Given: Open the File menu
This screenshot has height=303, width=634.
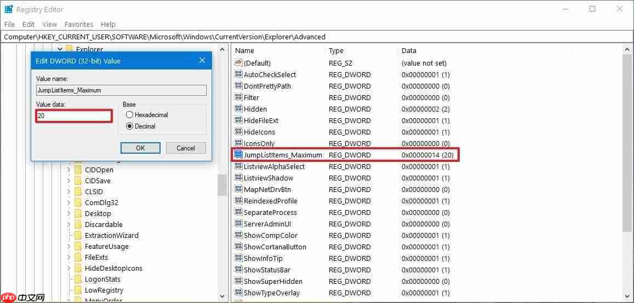Looking at the screenshot, I should tap(9, 24).
